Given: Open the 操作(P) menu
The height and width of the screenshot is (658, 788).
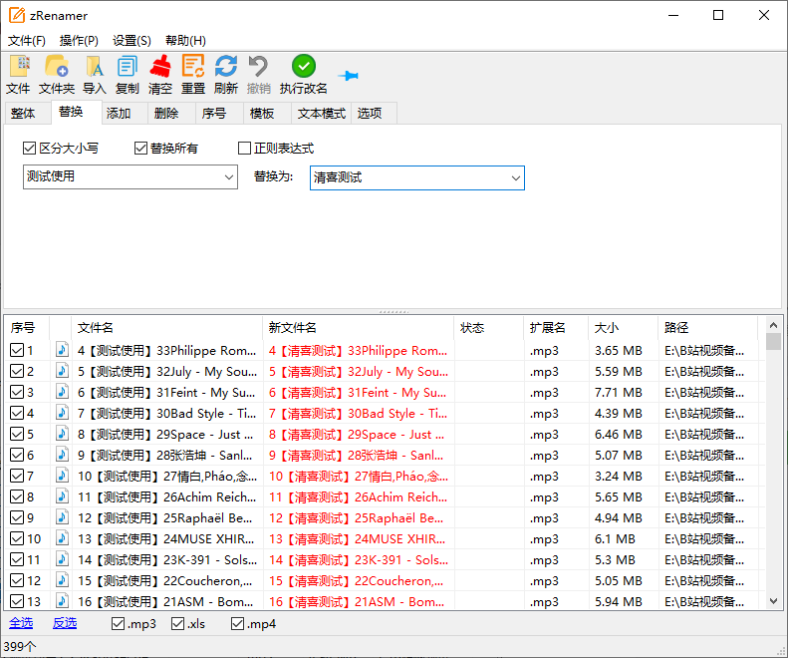Looking at the screenshot, I should pos(79,41).
